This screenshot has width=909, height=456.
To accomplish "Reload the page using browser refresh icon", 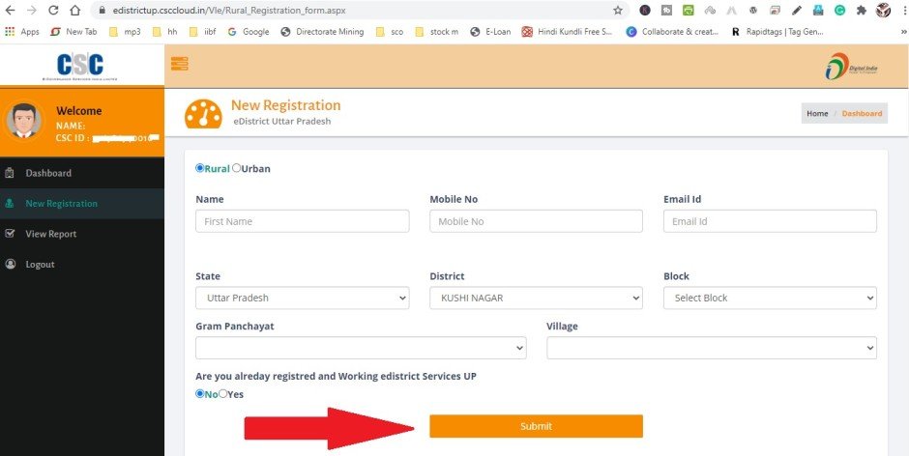I will click(51, 11).
